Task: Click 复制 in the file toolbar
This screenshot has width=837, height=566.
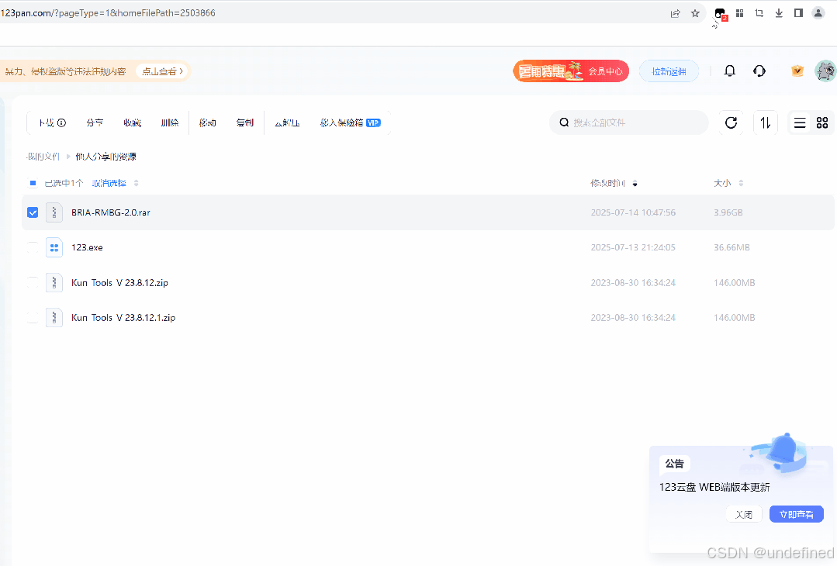Action: click(245, 123)
